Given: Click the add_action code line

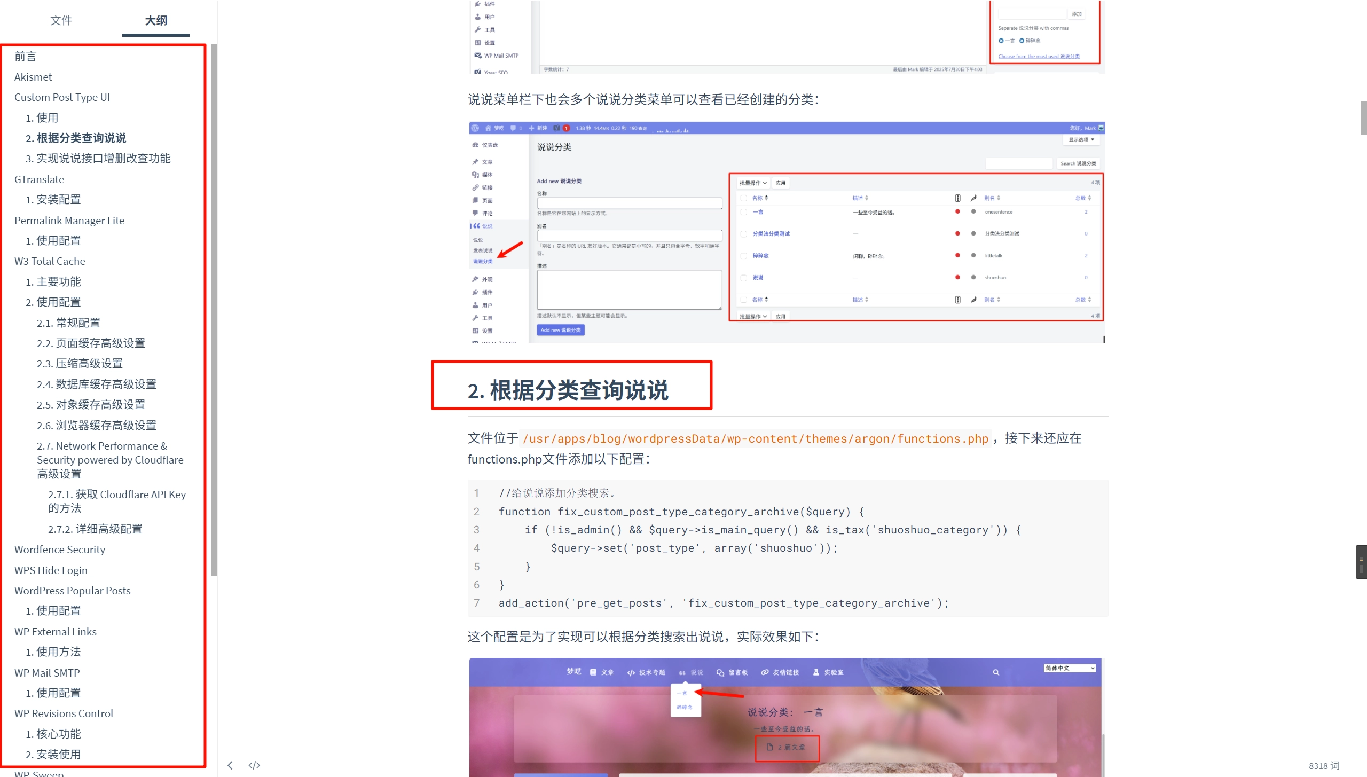Looking at the screenshot, I should pyautogui.click(x=724, y=603).
